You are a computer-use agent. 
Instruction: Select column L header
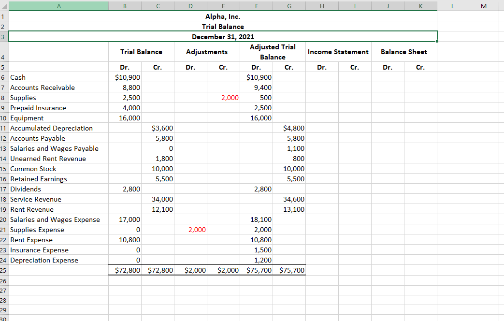(453, 6)
